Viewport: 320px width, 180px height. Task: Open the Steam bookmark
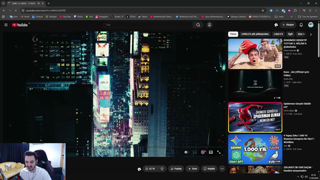[143, 17]
